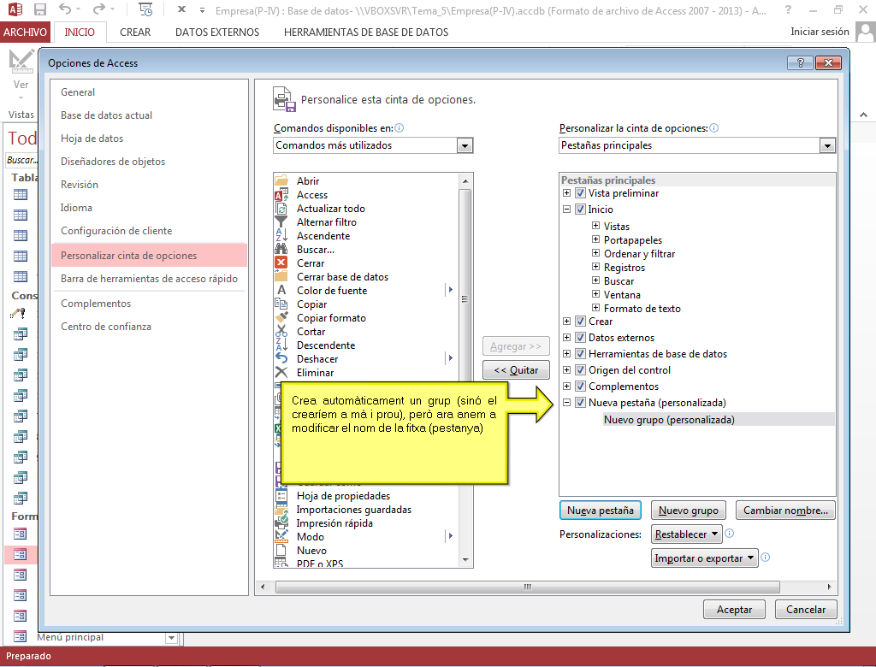Uncheck the Complementos tab checkbox
Screen dimensions: 876x667
coord(581,386)
